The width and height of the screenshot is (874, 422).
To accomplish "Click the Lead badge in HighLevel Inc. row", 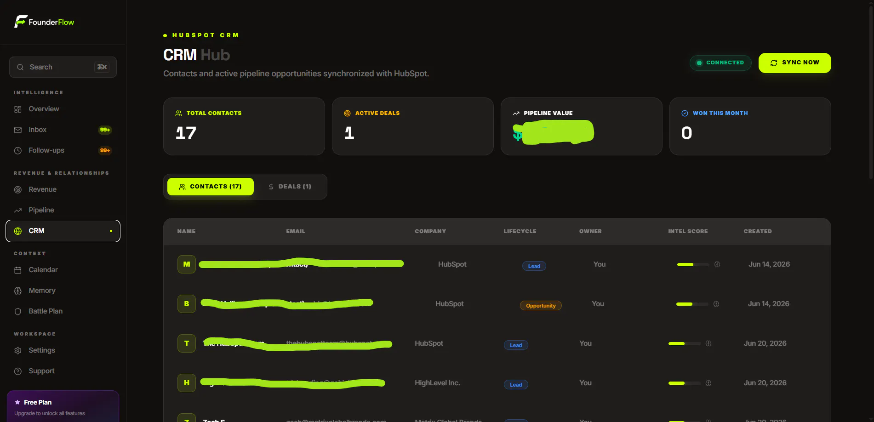I will (x=516, y=385).
